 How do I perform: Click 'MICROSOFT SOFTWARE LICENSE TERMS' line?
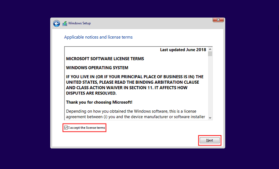tap(105, 59)
